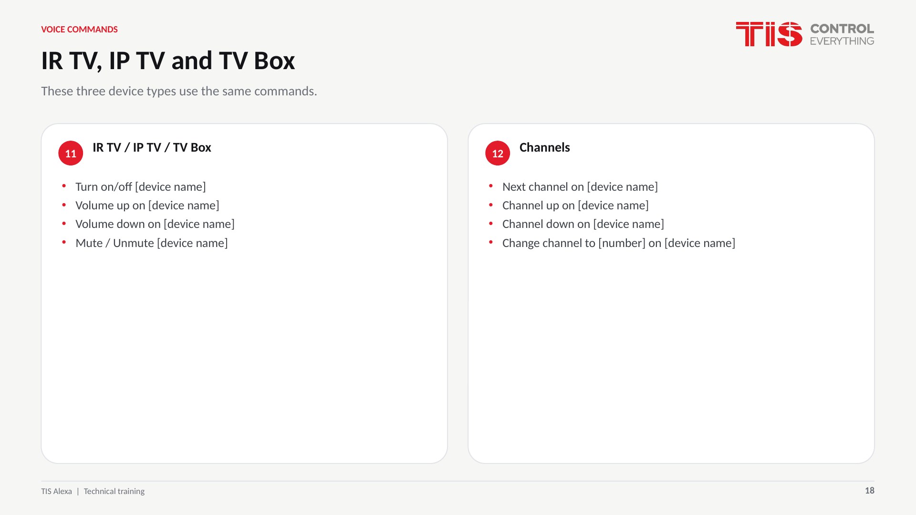Select 'Volume up on [device name]' bullet
The height and width of the screenshot is (515, 916).
pos(147,206)
